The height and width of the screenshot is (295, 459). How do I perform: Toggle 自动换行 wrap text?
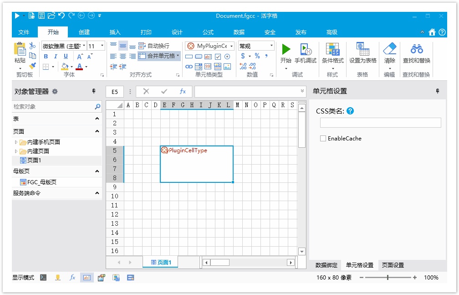click(x=154, y=46)
